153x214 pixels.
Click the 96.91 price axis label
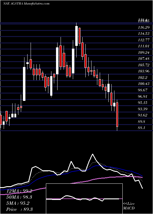click(143, 97)
